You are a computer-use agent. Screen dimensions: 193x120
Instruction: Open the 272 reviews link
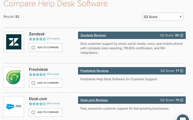pos(53,39)
